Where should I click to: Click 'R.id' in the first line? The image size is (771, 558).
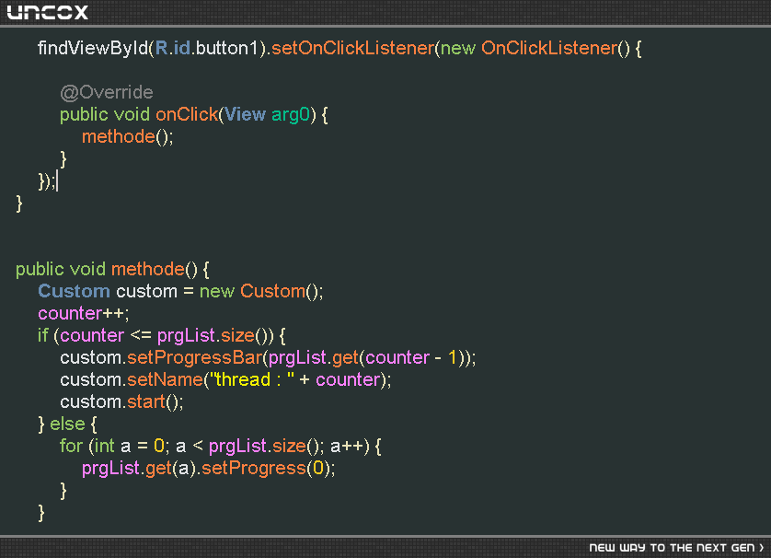point(173,48)
